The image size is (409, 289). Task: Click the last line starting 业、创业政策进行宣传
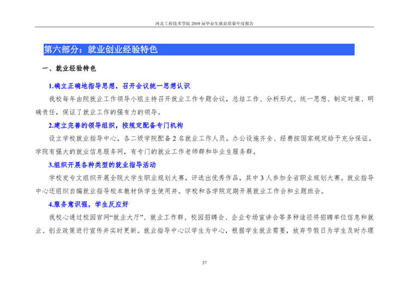pos(204,230)
